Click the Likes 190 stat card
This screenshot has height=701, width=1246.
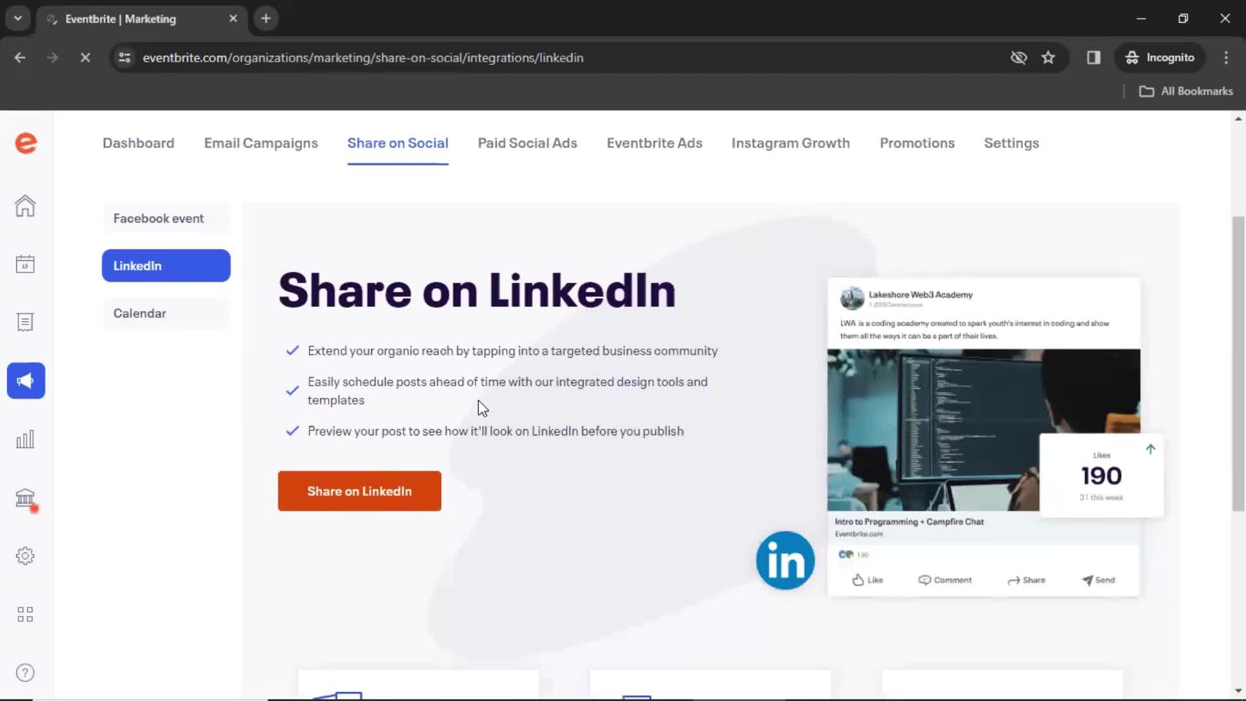pos(1101,475)
